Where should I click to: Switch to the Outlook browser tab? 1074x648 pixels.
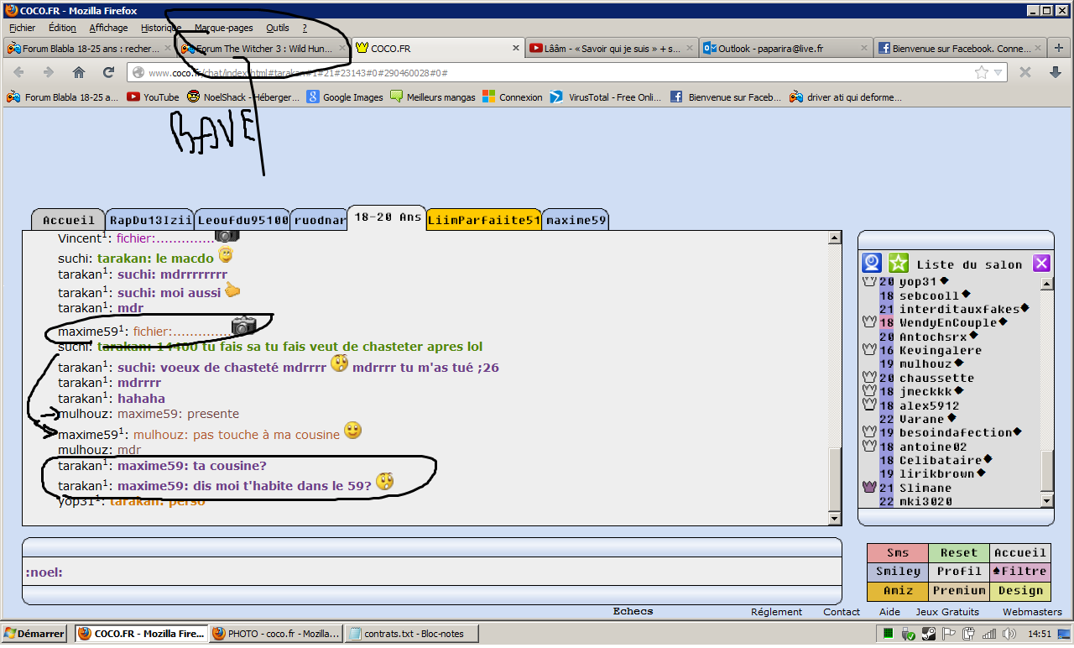click(786, 49)
